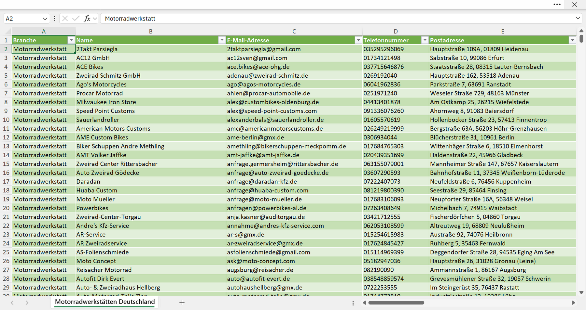Viewport: 586px width, 310px height.
Task: Select row 10 header
Action: point(6,120)
